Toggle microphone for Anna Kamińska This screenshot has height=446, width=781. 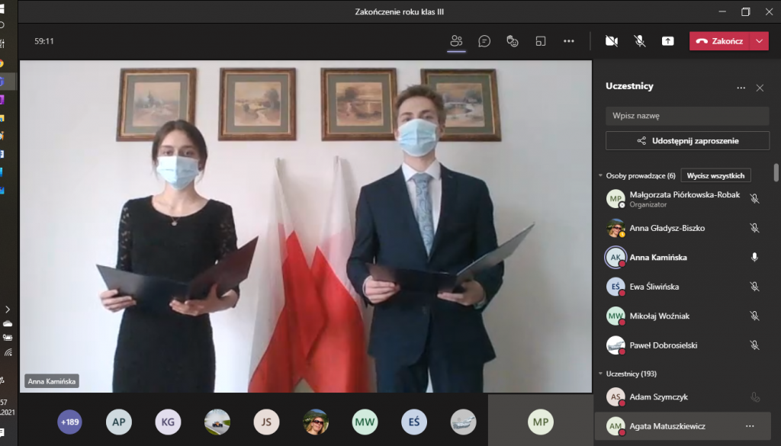click(x=754, y=258)
